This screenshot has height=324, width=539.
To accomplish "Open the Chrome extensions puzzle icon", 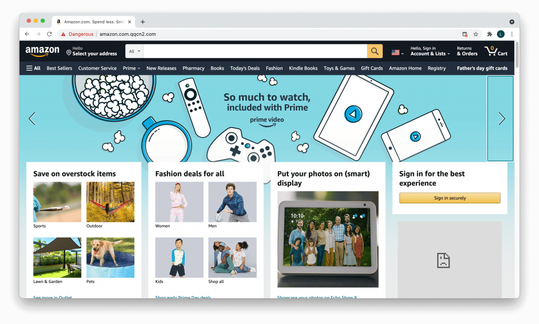I will [x=490, y=34].
